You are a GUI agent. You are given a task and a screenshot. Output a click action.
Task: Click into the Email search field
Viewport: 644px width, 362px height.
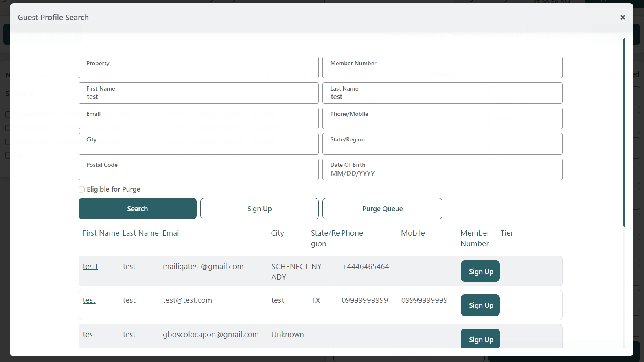[199, 118]
